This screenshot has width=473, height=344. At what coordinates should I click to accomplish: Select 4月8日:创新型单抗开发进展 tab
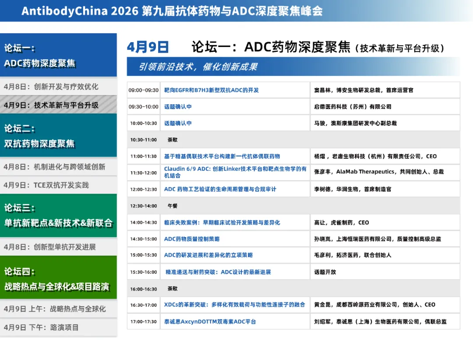(x=58, y=247)
